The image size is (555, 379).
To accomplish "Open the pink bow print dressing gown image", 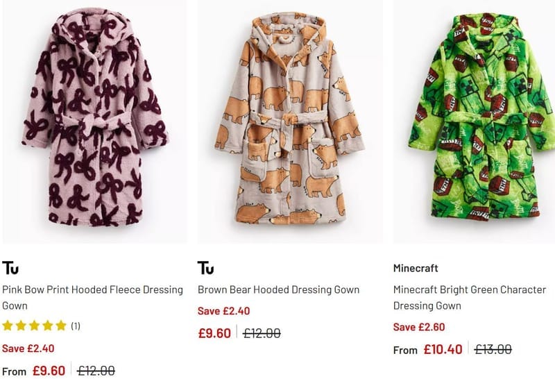I will click(94, 121).
